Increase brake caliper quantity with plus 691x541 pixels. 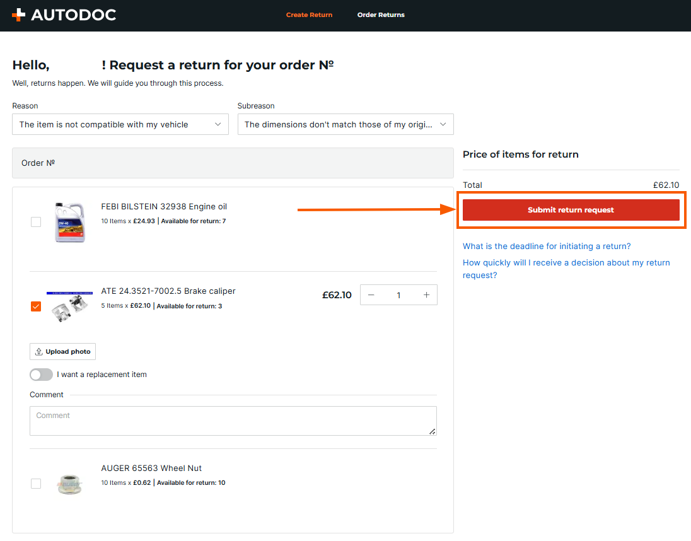[x=426, y=295]
